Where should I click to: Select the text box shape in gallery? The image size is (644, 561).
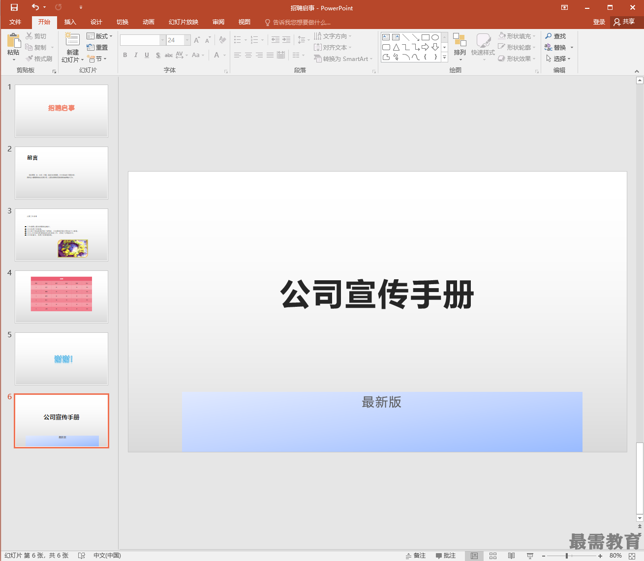(386, 37)
